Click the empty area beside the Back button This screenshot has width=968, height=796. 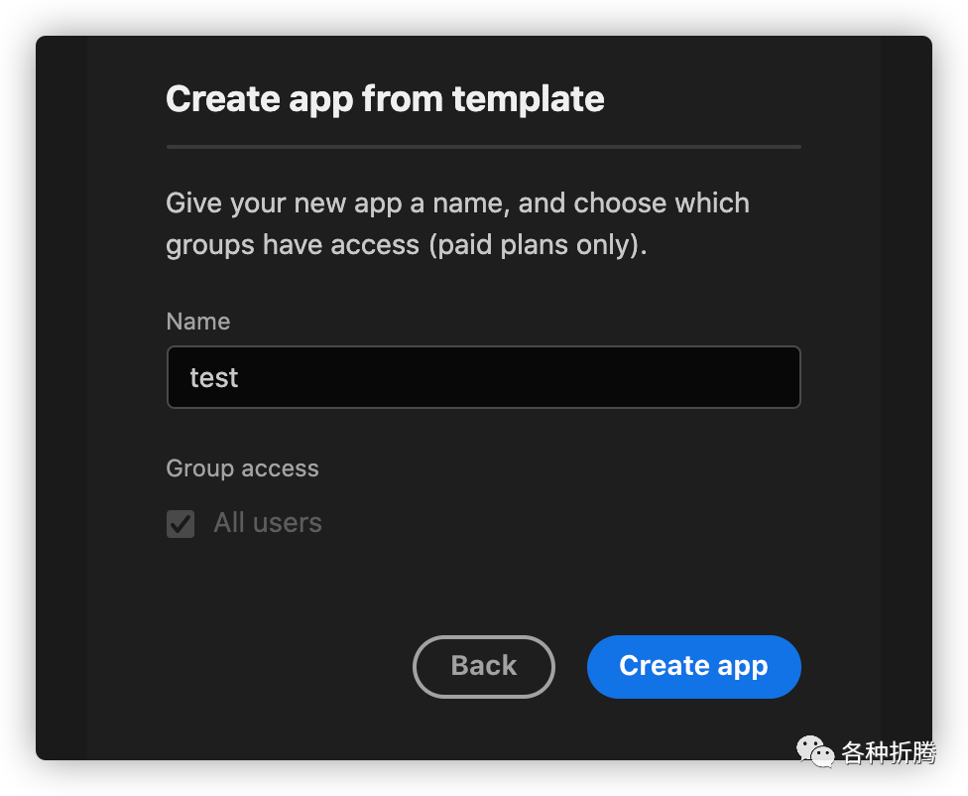[x=288, y=666]
